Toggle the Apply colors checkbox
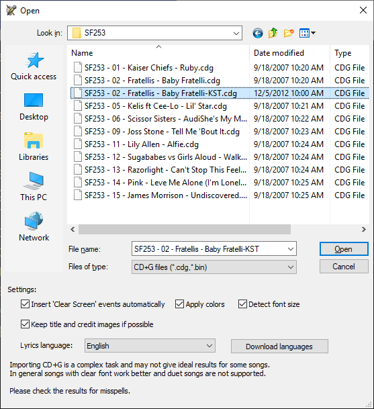 179,304
